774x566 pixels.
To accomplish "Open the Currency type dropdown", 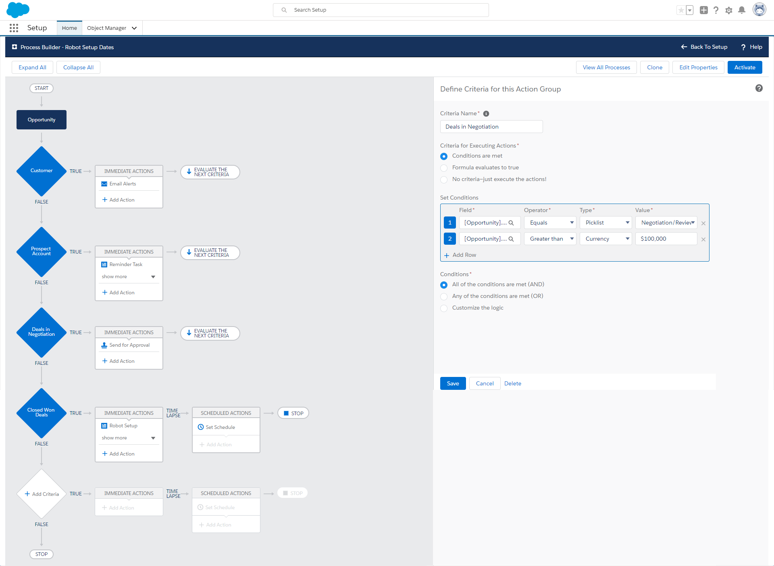I will (605, 239).
